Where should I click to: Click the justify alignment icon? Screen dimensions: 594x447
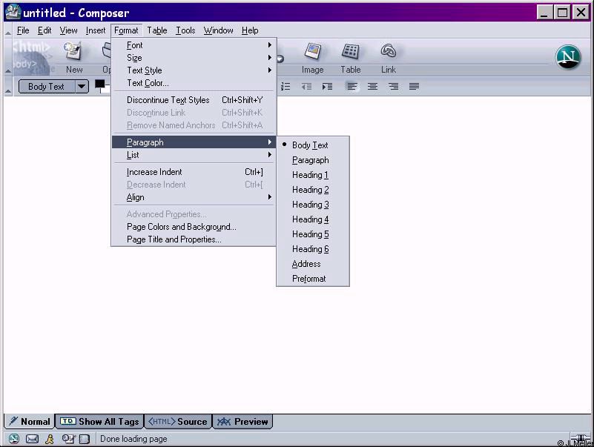[414, 87]
